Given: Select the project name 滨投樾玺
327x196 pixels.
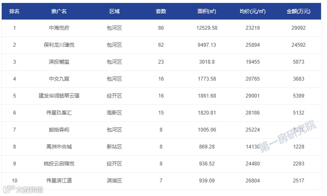Looking at the screenshot, I should [x=59, y=62].
